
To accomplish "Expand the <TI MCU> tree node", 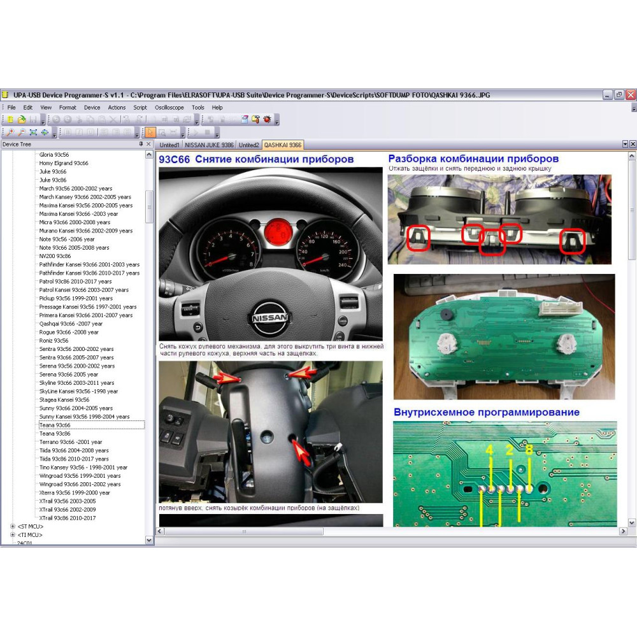I will coord(13,534).
